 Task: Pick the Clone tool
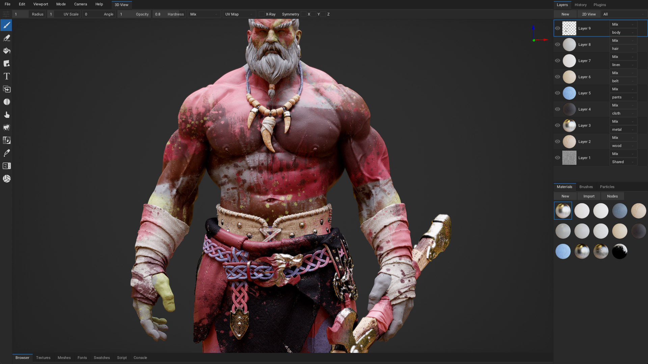coord(6,89)
